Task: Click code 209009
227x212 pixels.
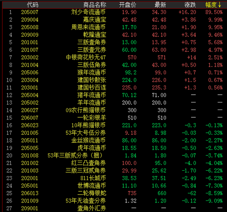Action: [x=30, y=35]
